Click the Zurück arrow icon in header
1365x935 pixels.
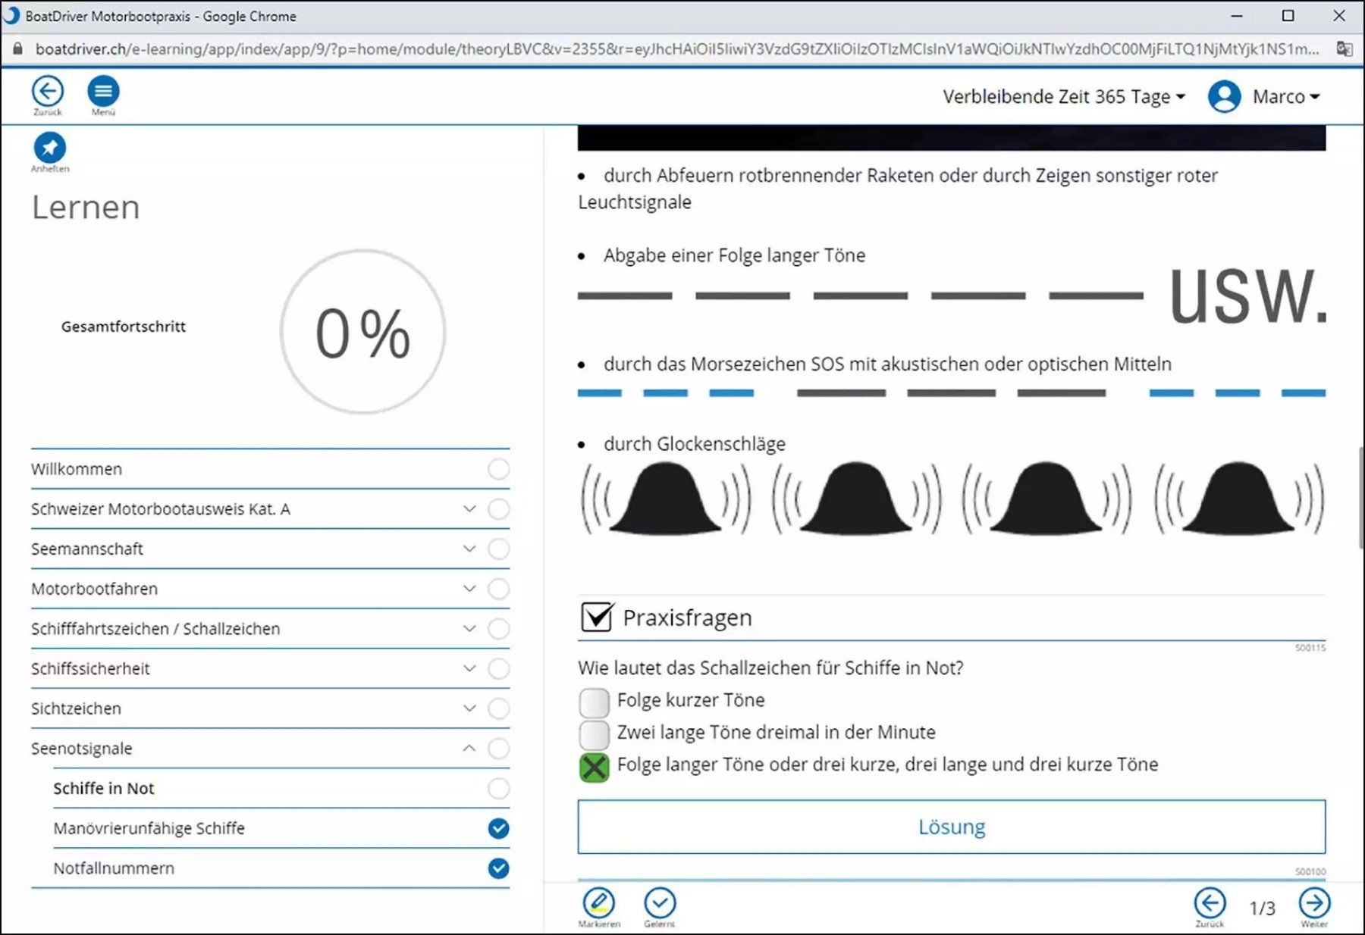(47, 92)
